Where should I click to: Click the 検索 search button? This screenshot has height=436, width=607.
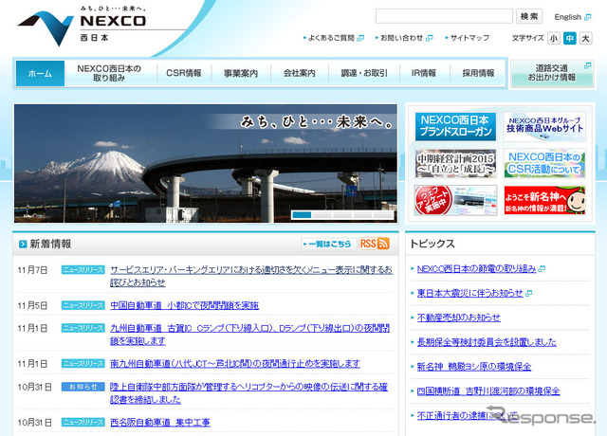tap(529, 16)
